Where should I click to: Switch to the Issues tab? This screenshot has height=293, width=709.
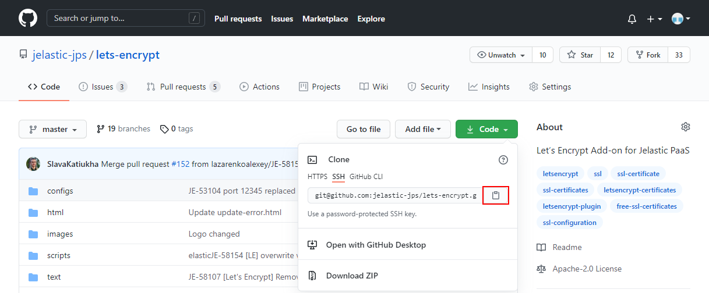pyautogui.click(x=103, y=87)
